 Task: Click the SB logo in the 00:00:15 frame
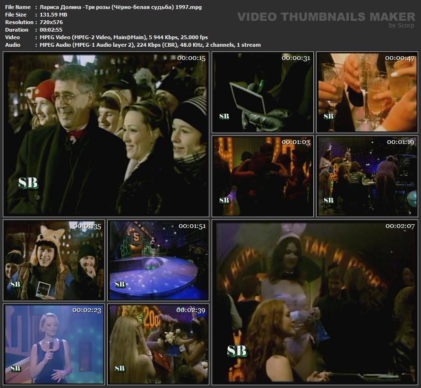click(28, 183)
